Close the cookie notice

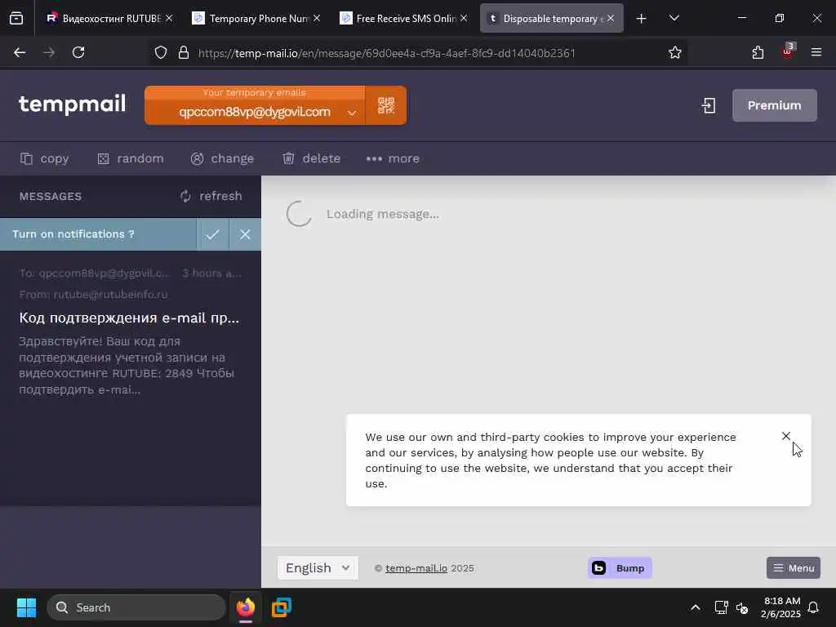(786, 436)
